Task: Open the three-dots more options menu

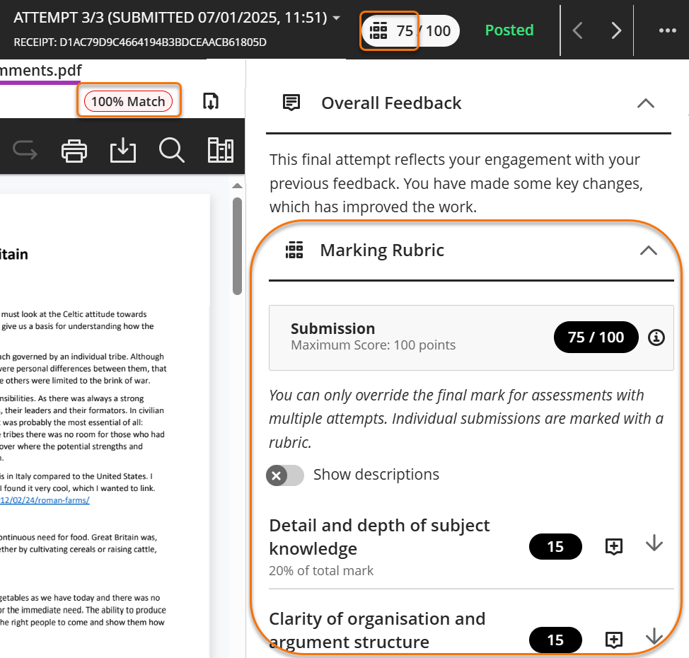Action: [x=667, y=30]
